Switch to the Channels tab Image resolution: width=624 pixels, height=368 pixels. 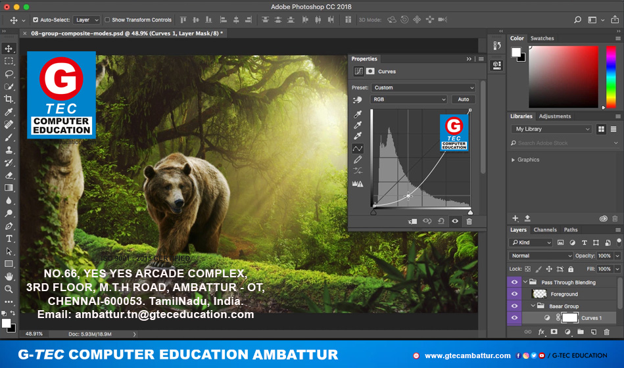point(544,230)
